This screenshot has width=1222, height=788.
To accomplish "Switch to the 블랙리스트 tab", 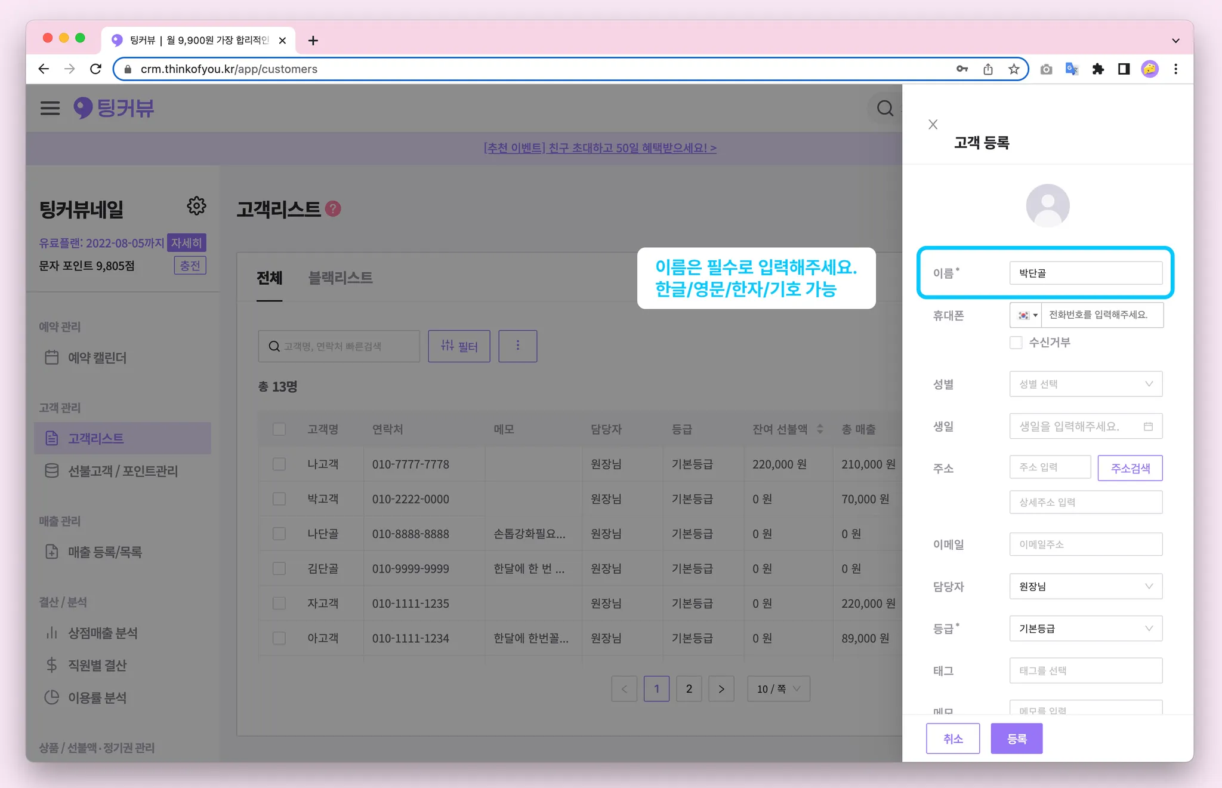I will 340,278.
